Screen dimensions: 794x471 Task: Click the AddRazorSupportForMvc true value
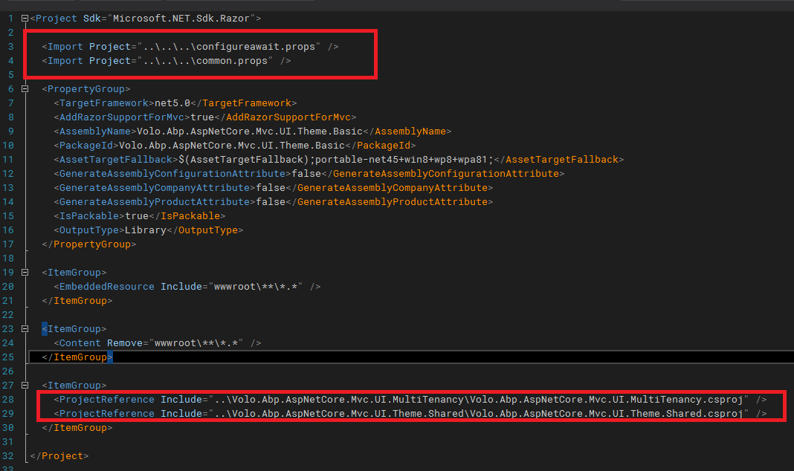pos(202,117)
